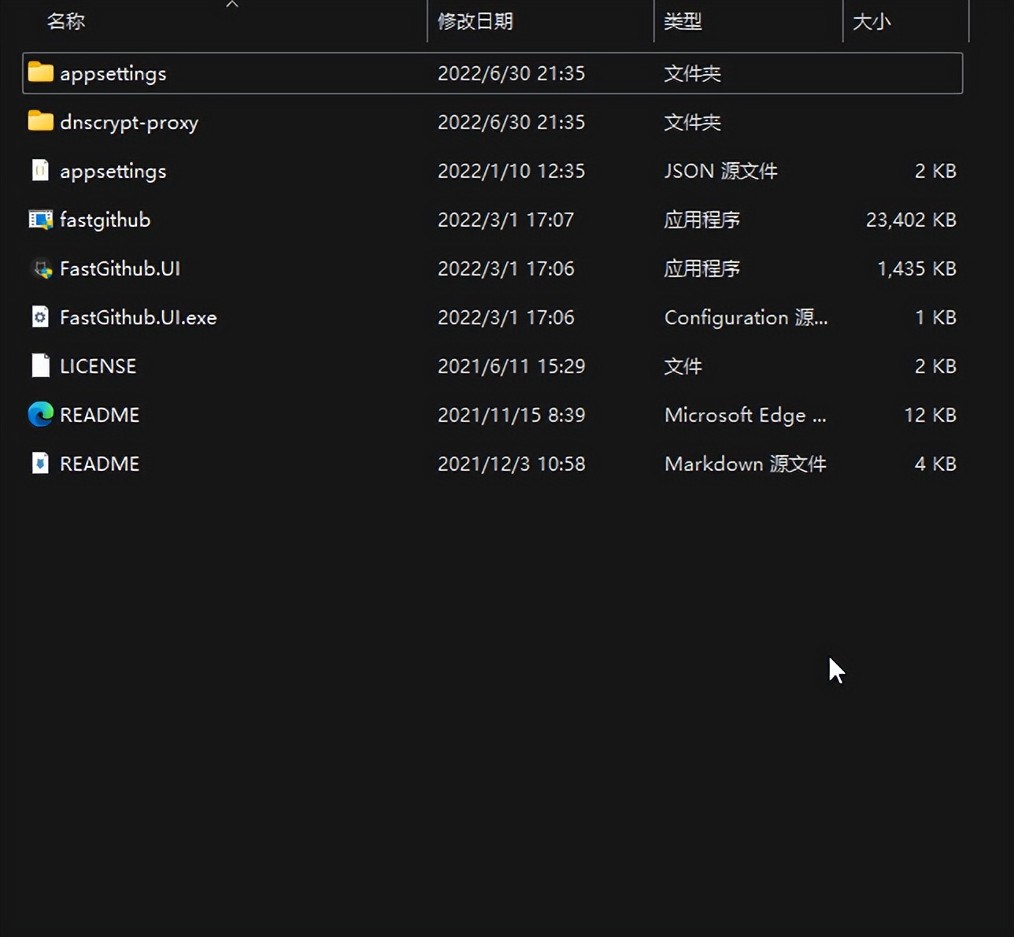Viewport: 1014px width, 937px height.
Task: Sort files by the 名称 column header
Action: [67, 21]
